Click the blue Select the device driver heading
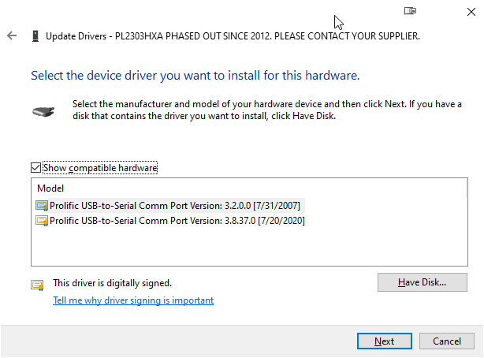484x358 pixels. (195, 76)
